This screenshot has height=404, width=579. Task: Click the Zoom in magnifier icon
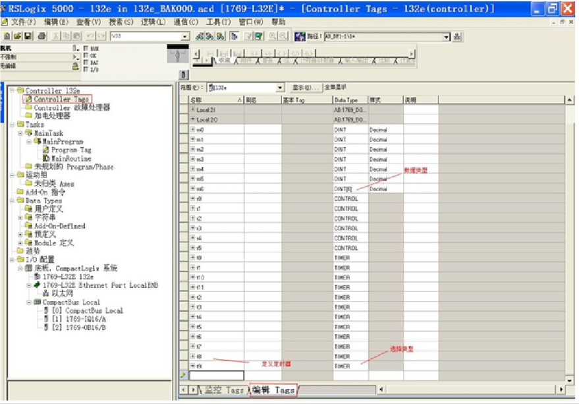click(x=273, y=36)
